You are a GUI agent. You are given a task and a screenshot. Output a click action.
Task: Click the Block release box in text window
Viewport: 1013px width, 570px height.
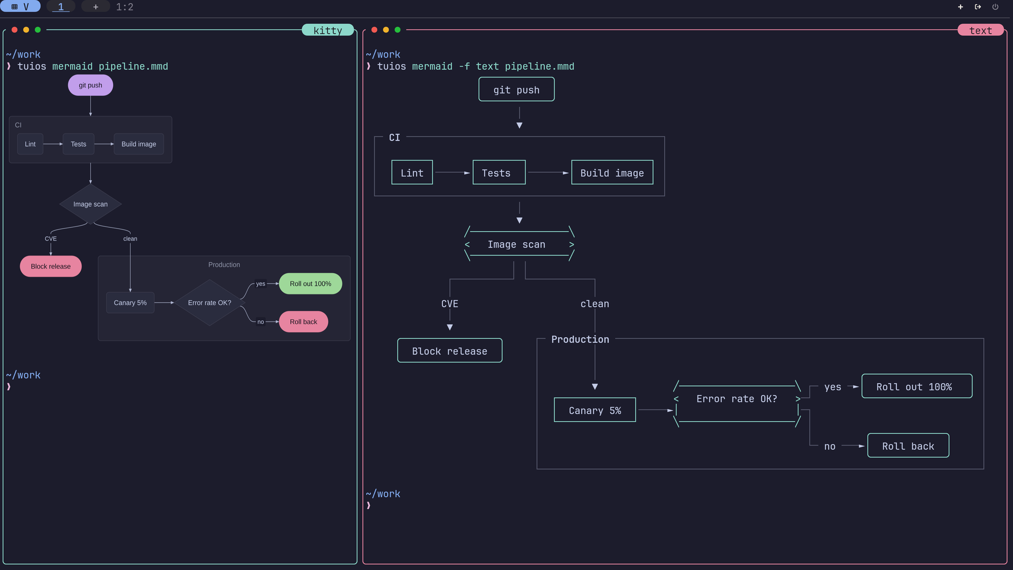(x=450, y=351)
